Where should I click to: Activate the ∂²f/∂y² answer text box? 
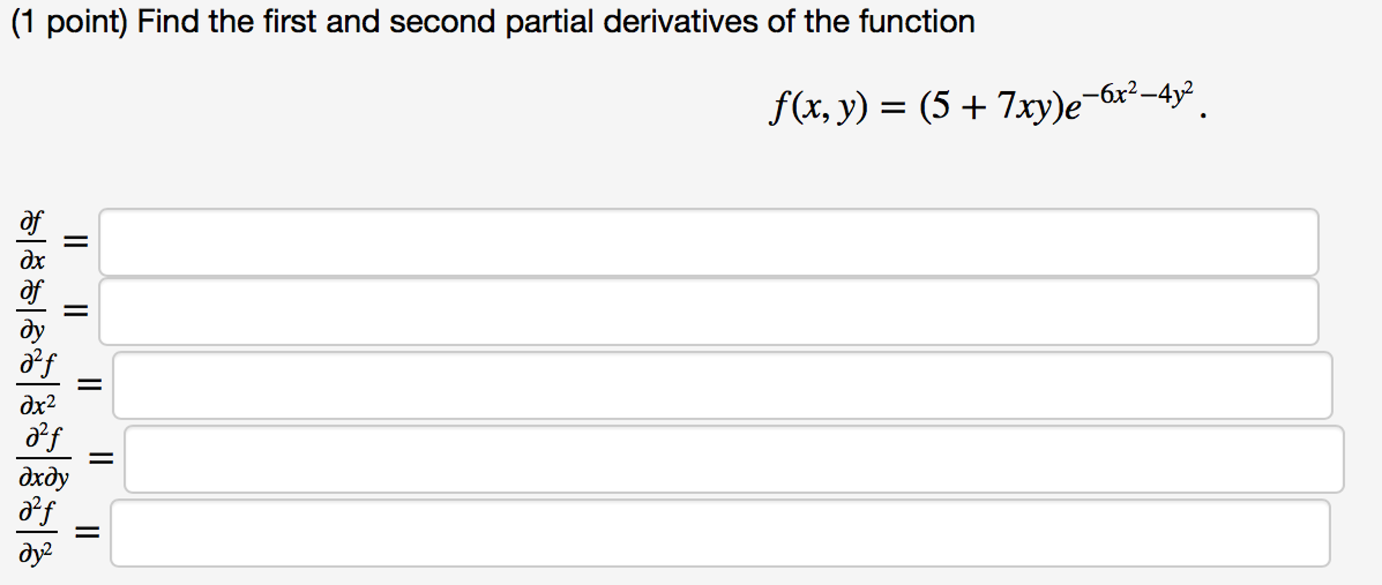click(x=721, y=533)
